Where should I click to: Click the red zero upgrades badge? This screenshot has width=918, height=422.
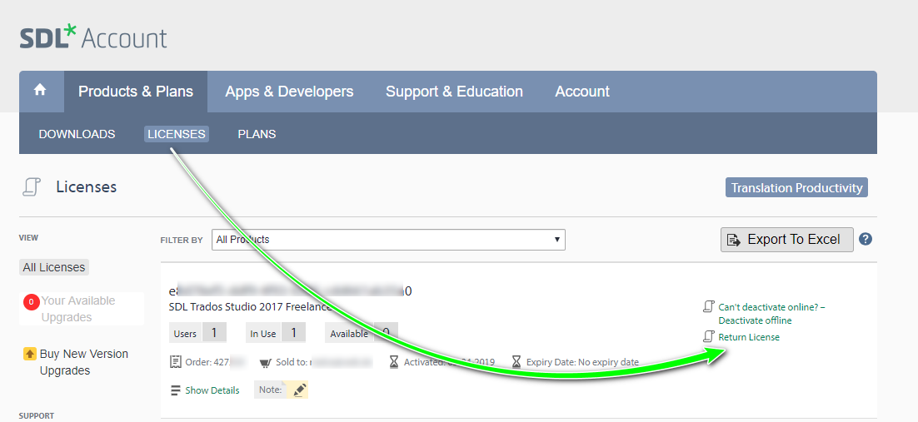[31, 302]
